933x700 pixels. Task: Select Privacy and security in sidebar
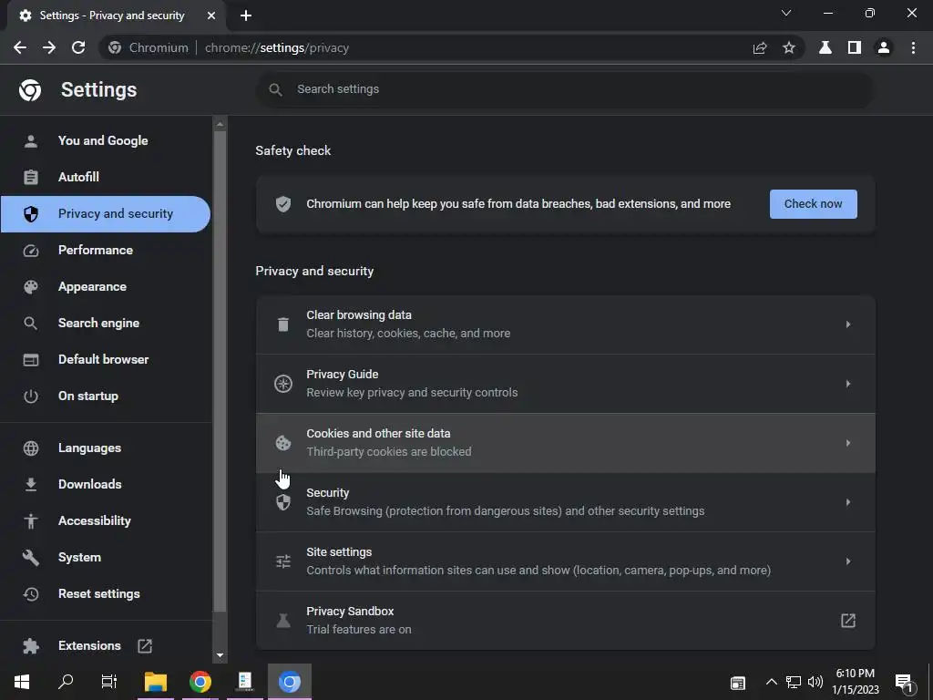tap(106, 213)
